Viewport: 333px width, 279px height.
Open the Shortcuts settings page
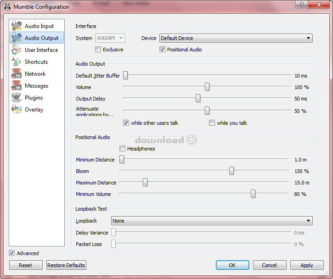click(37, 62)
